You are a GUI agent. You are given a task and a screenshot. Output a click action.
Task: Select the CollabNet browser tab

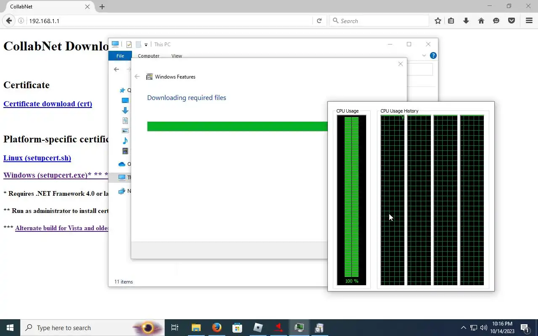(x=47, y=7)
